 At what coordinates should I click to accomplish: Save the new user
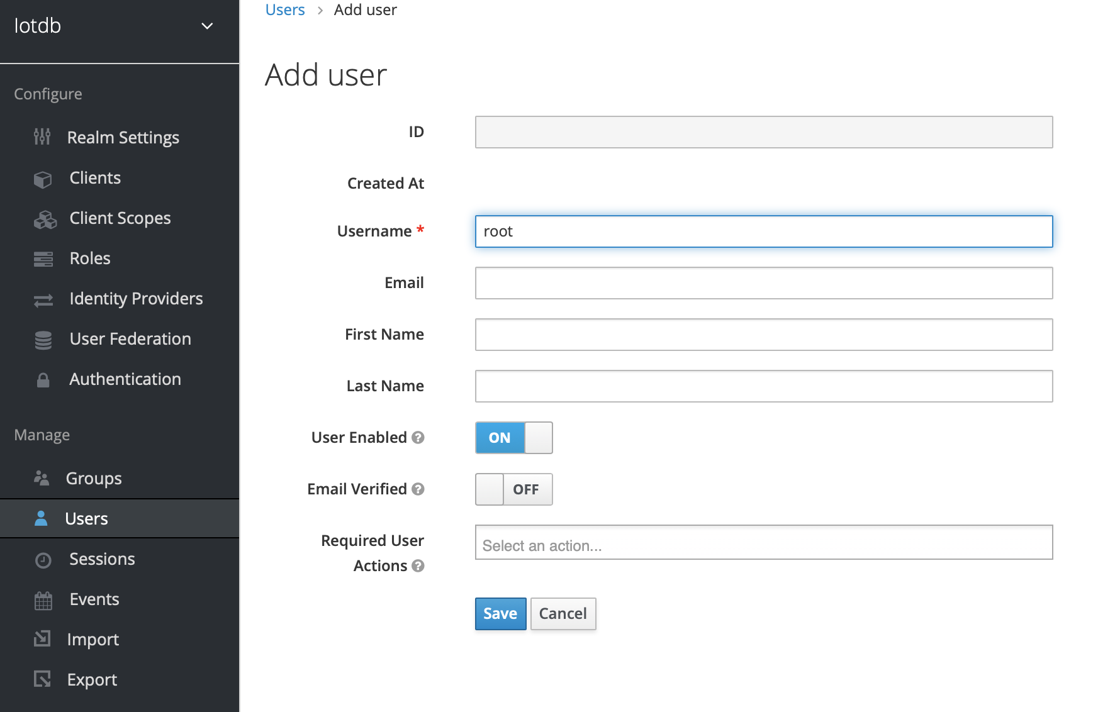click(x=500, y=613)
